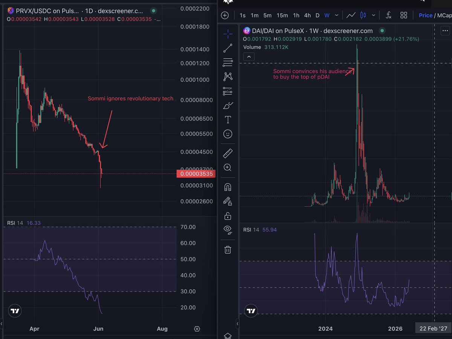This screenshot has height=339, width=452.
Task: Open the emoji and stickers tool
Action: pos(228,134)
